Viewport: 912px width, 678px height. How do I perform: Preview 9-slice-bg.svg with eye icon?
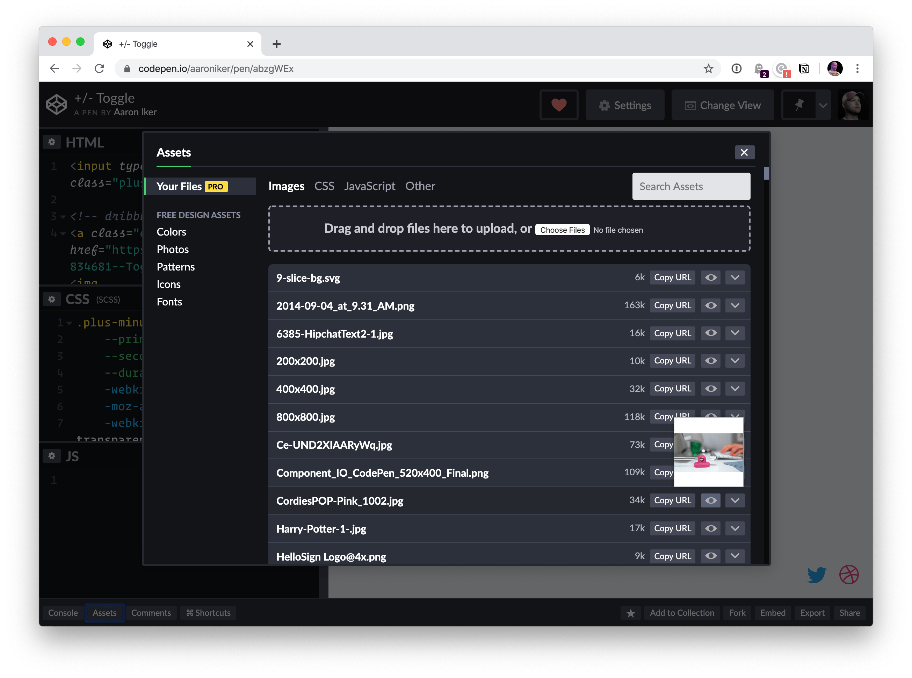click(711, 278)
